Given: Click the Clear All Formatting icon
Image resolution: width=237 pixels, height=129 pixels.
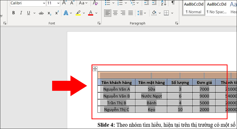Looking at the screenshot, I should coord(95,3).
